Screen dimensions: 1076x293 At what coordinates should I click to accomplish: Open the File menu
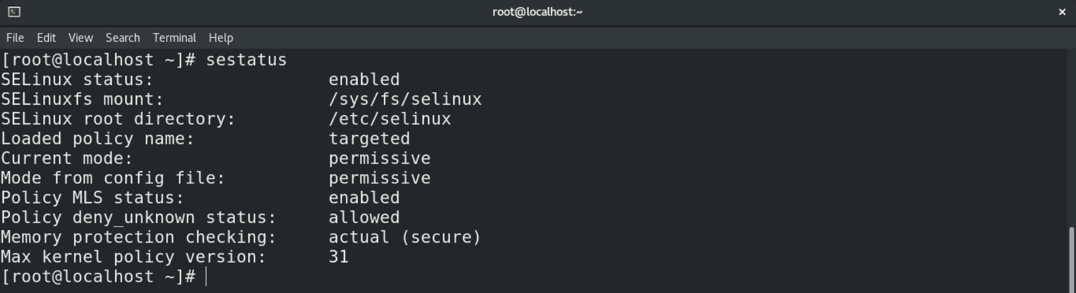point(15,38)
